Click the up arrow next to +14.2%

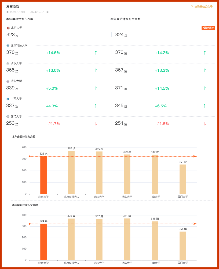(x=205, y=53)
